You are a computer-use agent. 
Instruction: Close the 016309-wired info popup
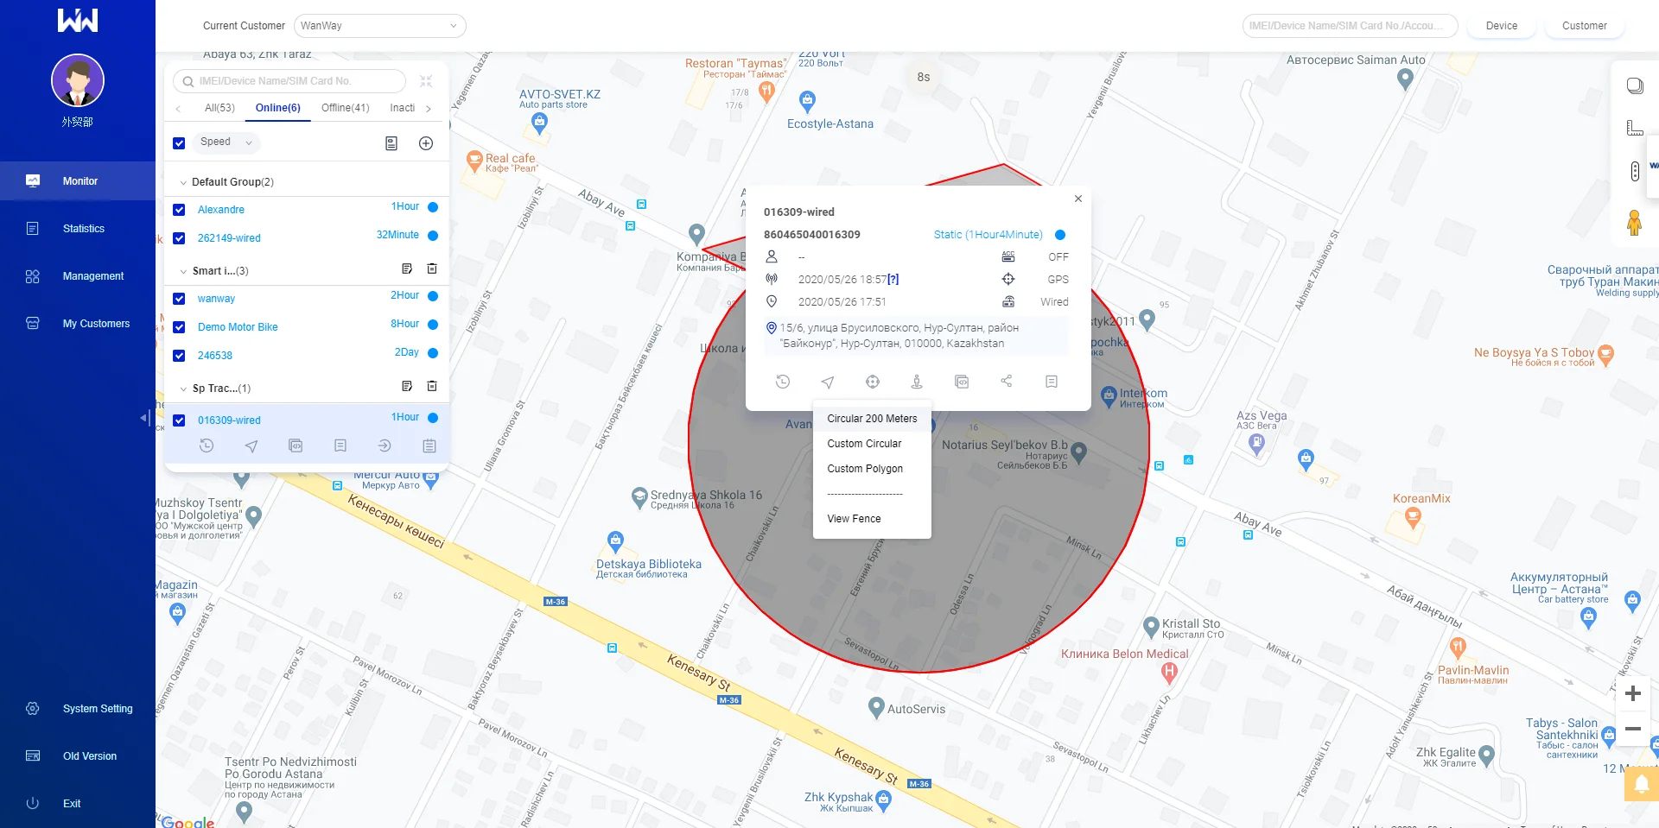click(x=1078, y=199)
